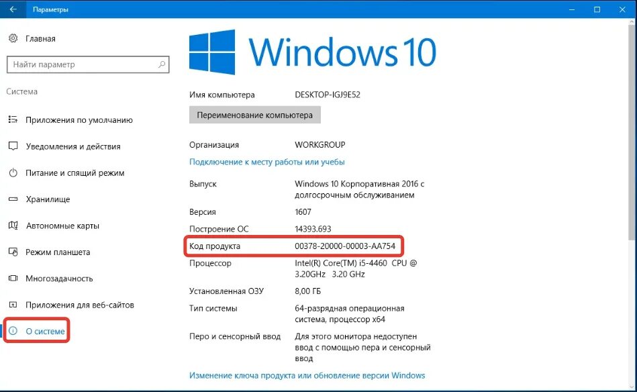Click the storage drive icon
This screenshot has height=392, width=637.
point(13,199)
